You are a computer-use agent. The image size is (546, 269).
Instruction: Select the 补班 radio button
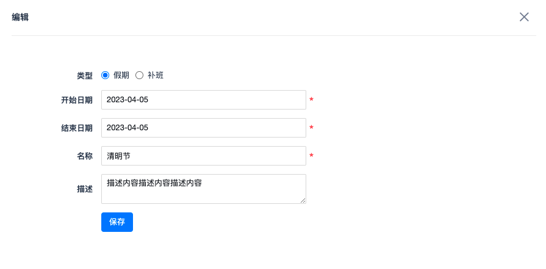click(x=139, y=75)
